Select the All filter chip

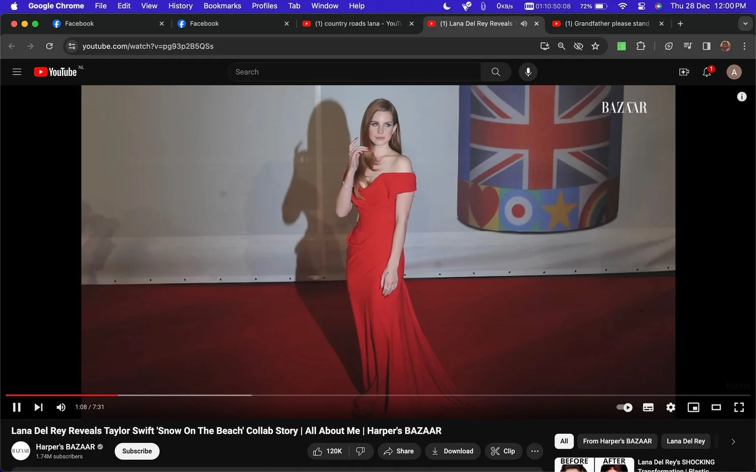pos(564,441)
